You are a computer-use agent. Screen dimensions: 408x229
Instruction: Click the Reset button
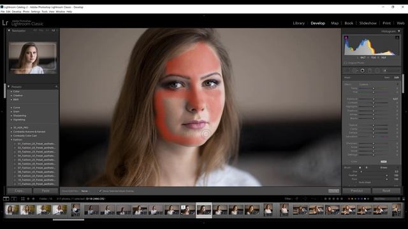pos(386,191)
